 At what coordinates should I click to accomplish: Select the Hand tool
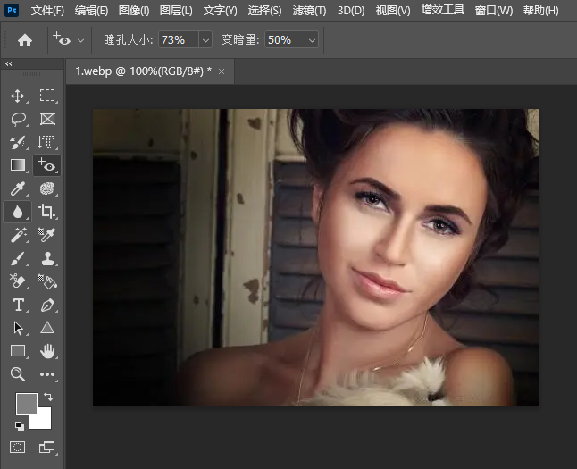(47, 351)
